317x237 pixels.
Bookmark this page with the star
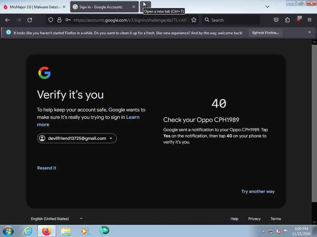pyautogui.click(x=194, y=20)
